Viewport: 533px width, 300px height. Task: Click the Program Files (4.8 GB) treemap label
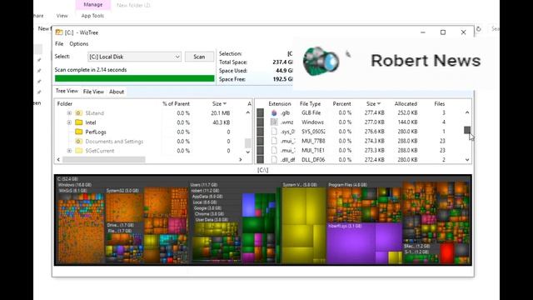tap(348, 185)
